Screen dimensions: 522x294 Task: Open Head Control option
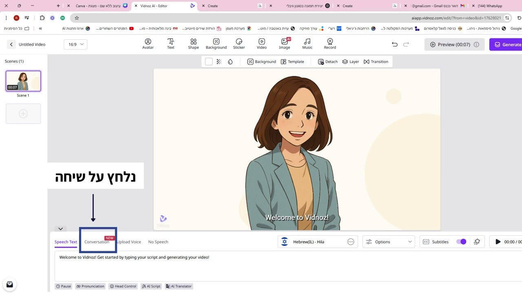click(x=123, y=286)
